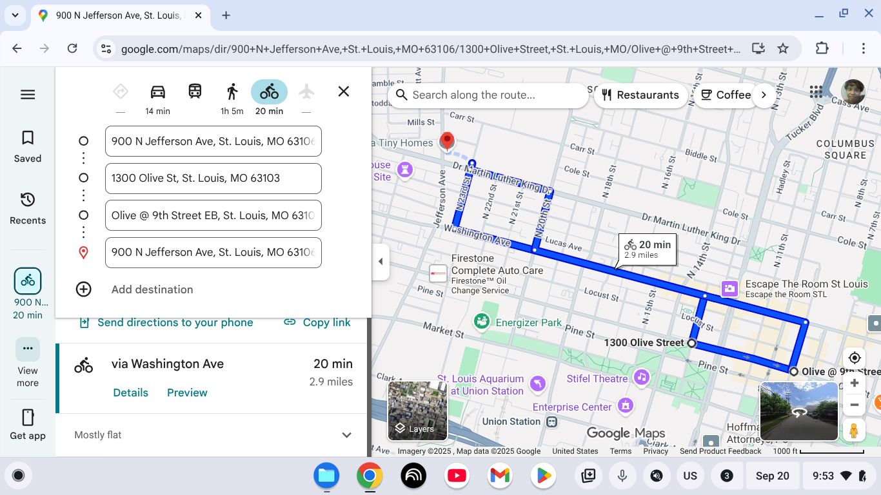Expand the Mostly flat elevation details
Image resolution: width=881 pixels, height=495 pixels.
346,435
